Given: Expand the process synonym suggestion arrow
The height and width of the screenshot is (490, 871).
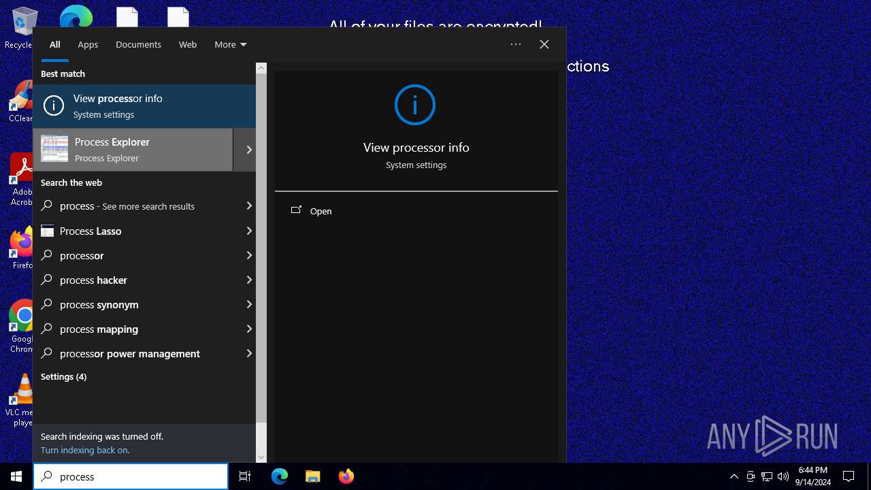Looking at the screenshot, I should pyautogui.click(x=249, y=304).
